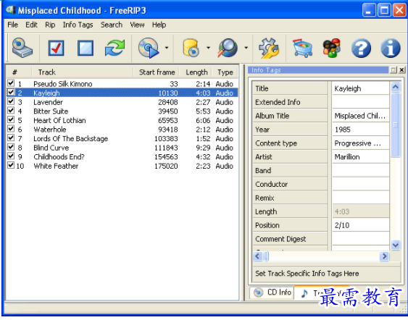Uncheck track 6 Waterhole checkbox
The height and width of the screenshot is (320, 408).
(x=11, y=128)
